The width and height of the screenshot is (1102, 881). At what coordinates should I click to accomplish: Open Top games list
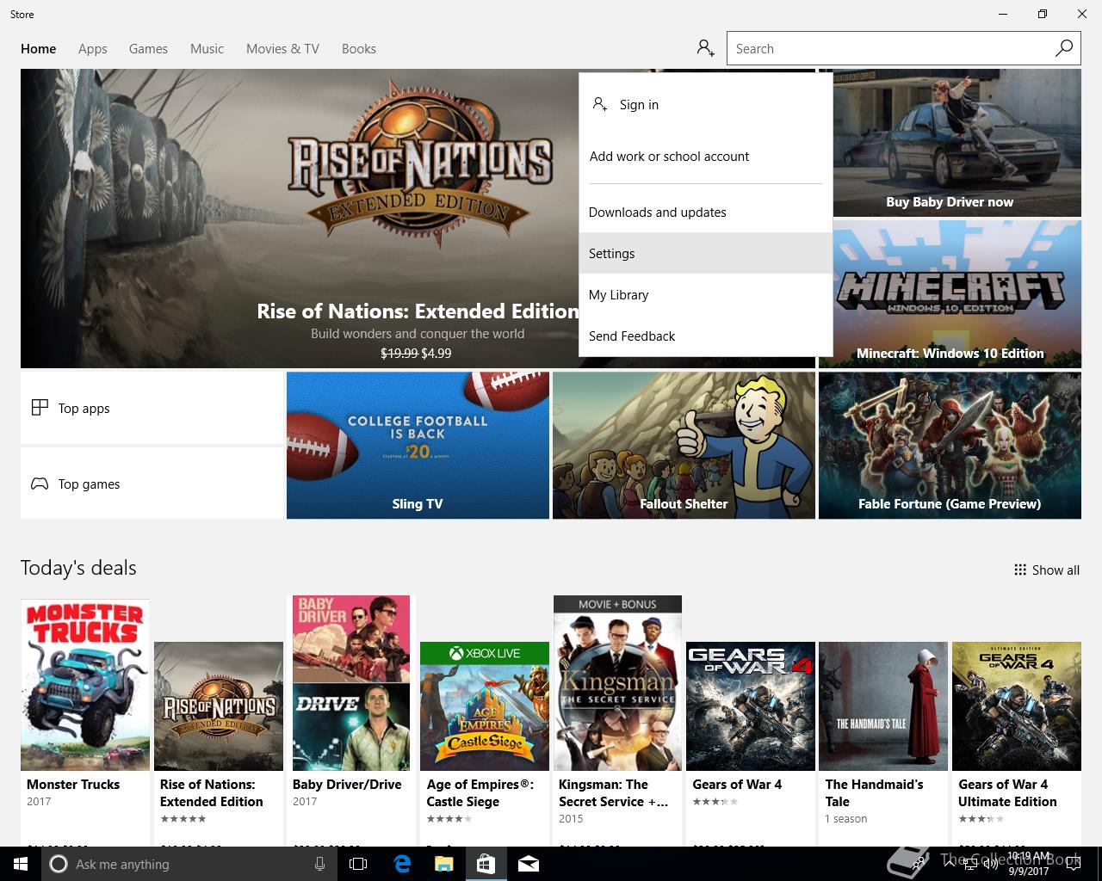pyautogui.click(x=152, y=484)
